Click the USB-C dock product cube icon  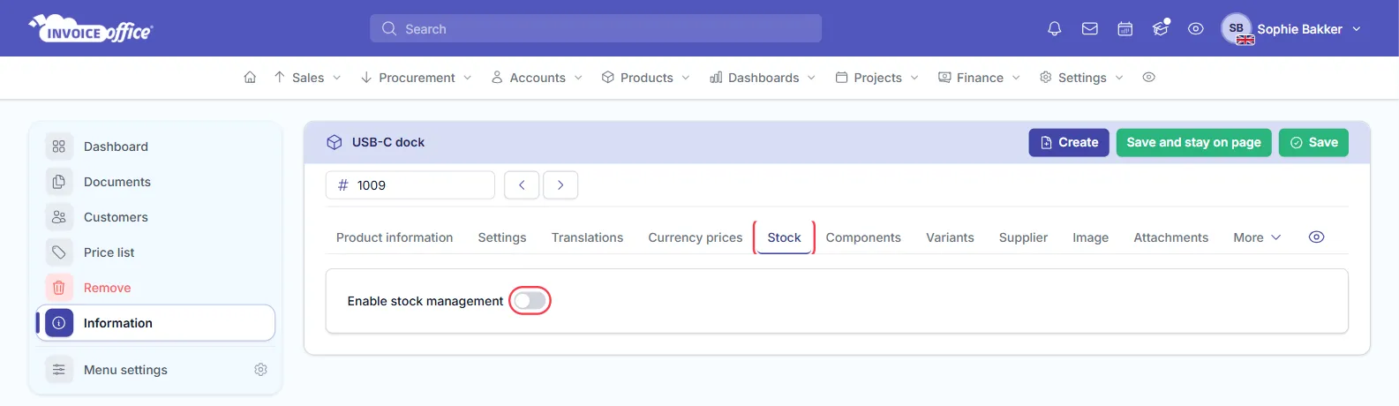[335, 142]
